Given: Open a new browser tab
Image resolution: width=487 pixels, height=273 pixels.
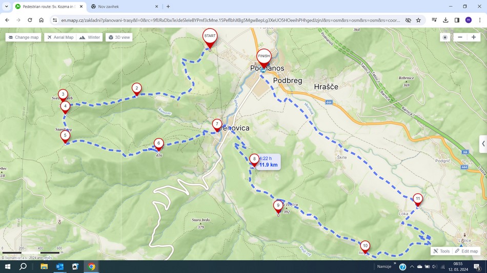Looking at the screenshot, I should point(168,7).
